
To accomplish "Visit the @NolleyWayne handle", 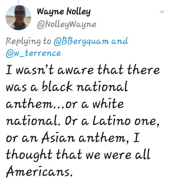I will (67, 24).
